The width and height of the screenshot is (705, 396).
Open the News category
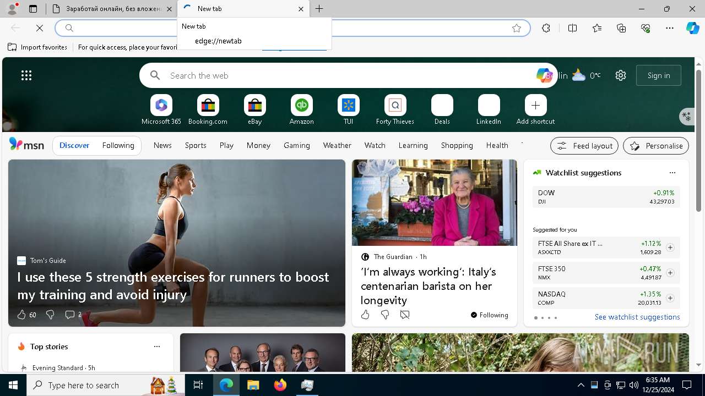coord(162,145)
